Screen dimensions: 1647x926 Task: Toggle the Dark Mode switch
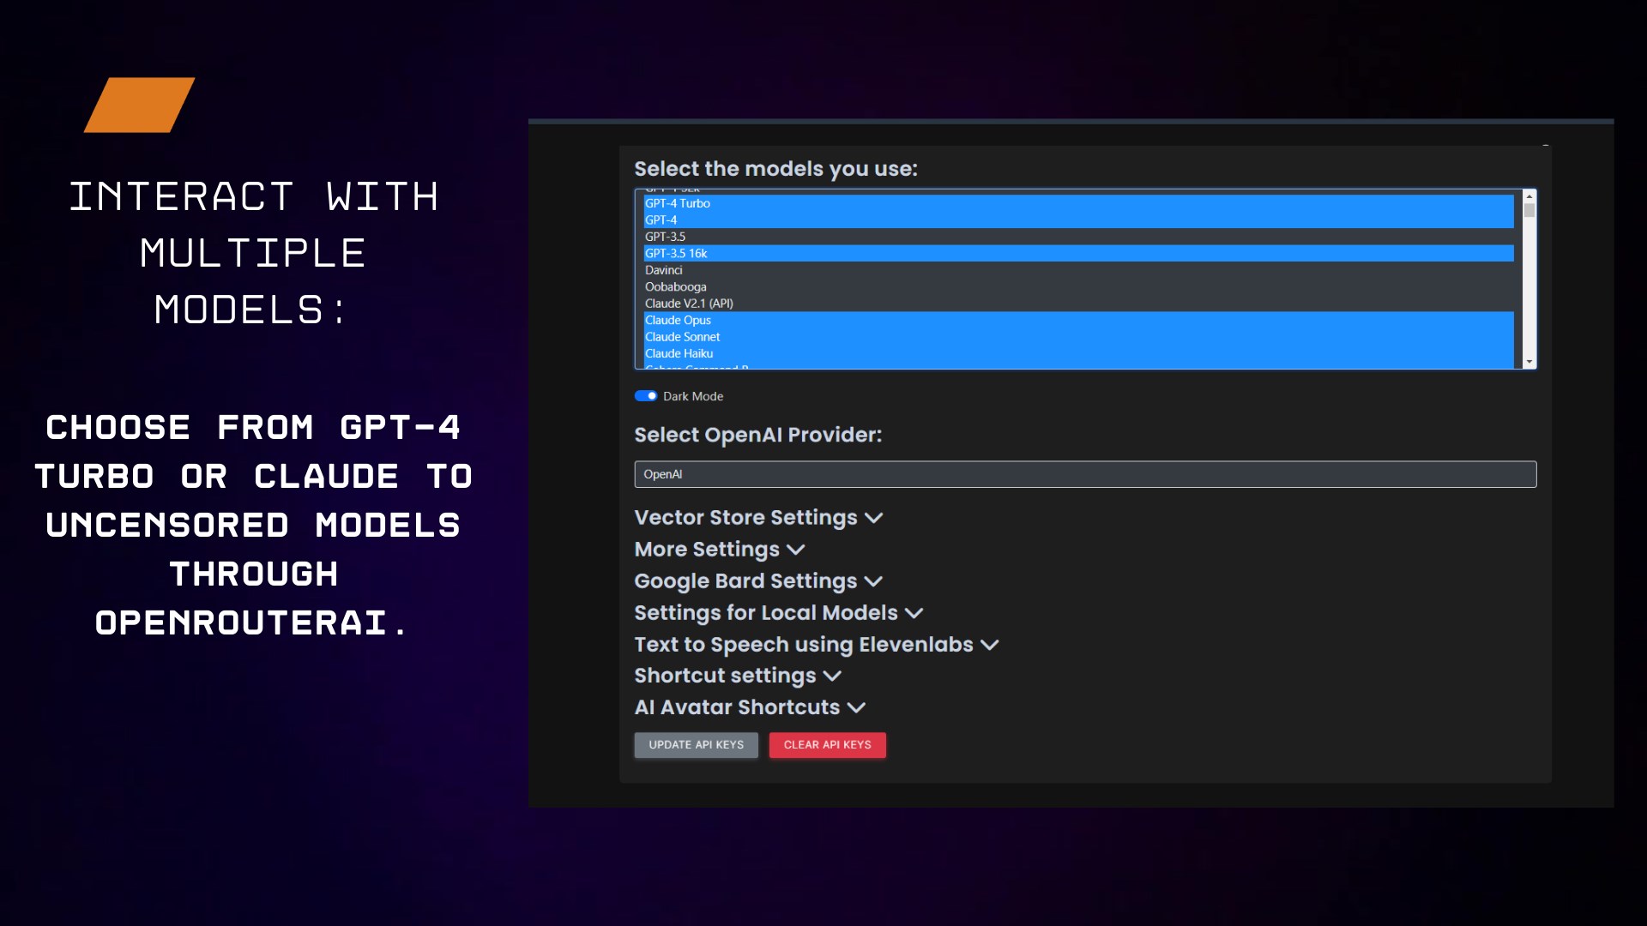pyautogui.click(x=646, y=396)
